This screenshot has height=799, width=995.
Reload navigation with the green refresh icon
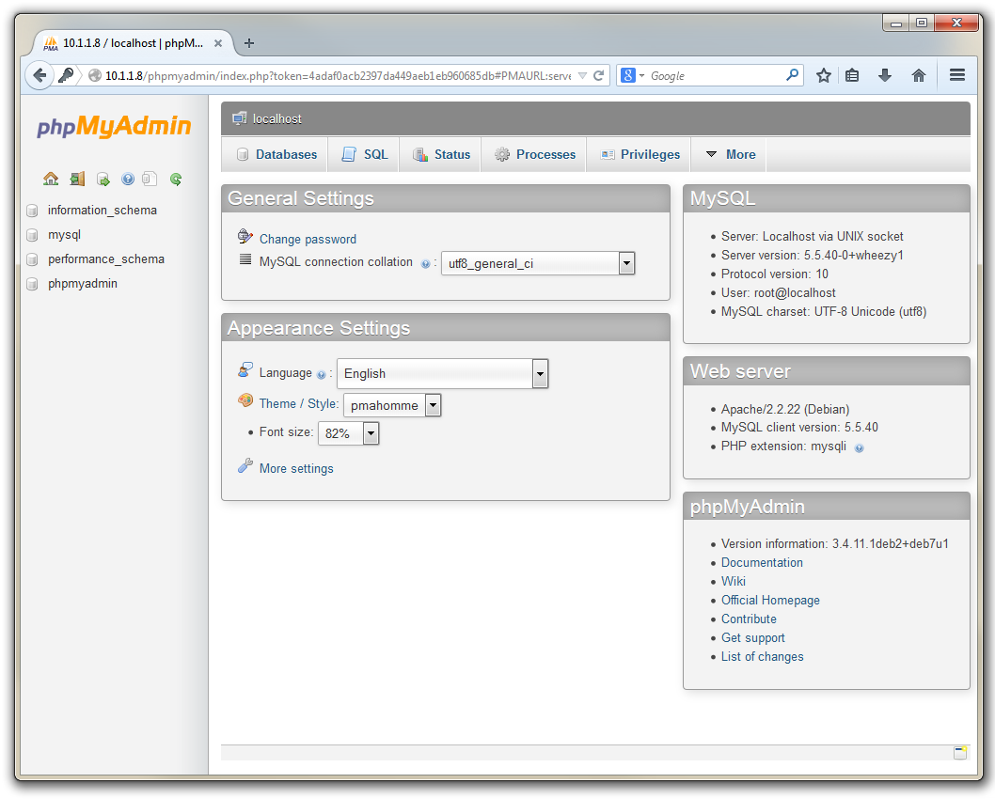click(x=176, y=179)
